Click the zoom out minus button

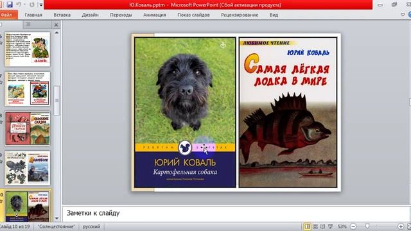tap(353, 227)
